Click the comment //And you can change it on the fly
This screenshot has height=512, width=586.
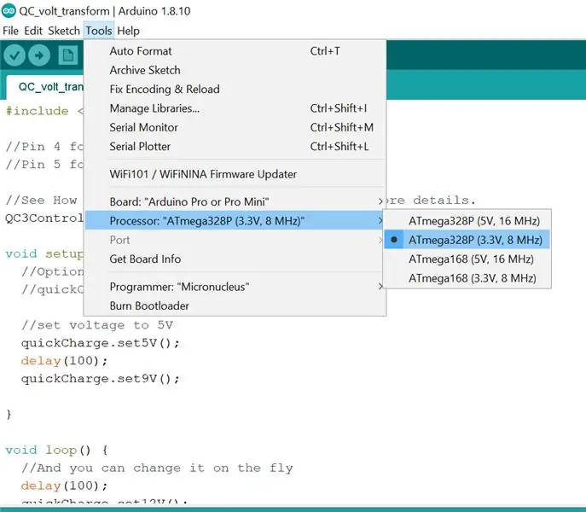[157, 468]
